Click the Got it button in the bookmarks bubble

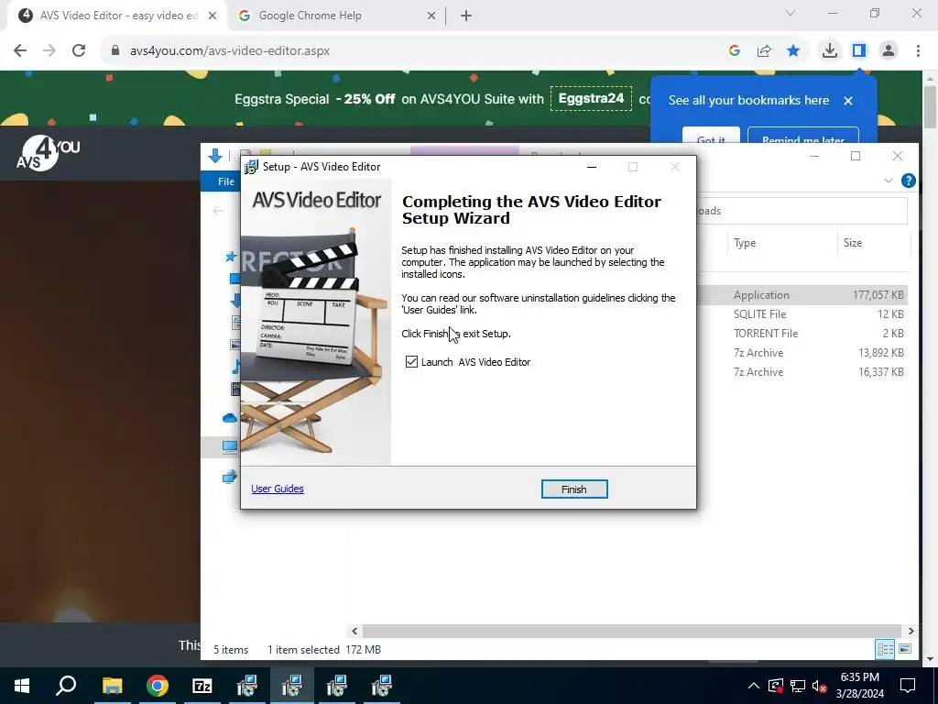pyautogui.click(x=711, y=137)
